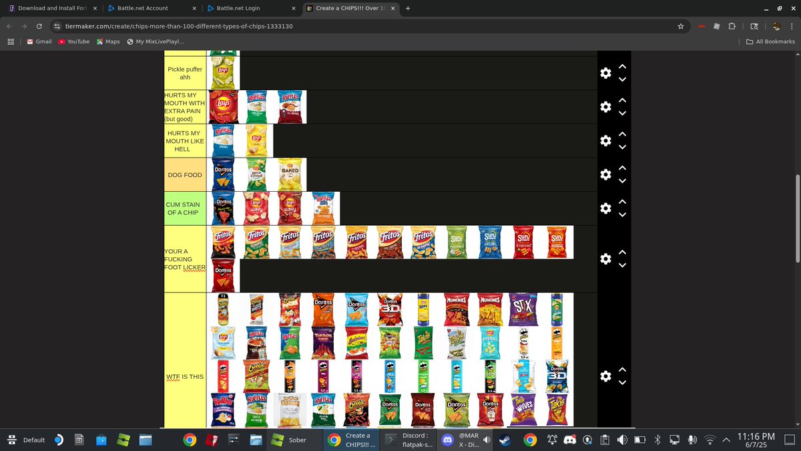The image size is (801, 451).
Task: Open the Chrome apps grid in bookmarks bar
Action: tap(11, 41)
